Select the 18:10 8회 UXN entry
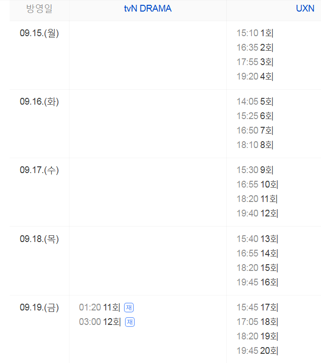The height and width of the screenshot is (363, 321). tap(255, 145)
